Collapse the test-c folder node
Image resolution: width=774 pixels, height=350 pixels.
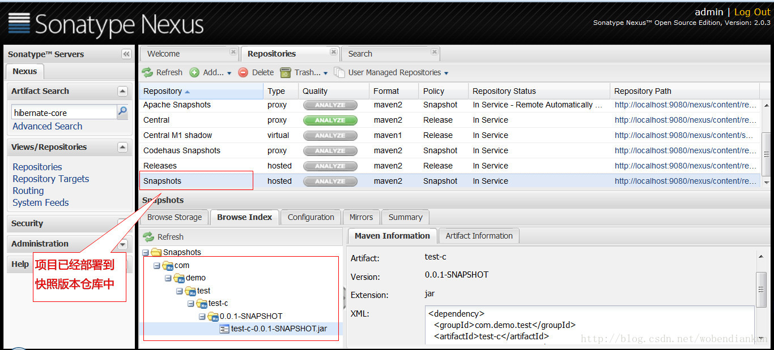[x=190, y=303]
